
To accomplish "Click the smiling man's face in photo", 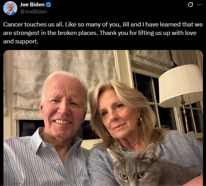I will point(63,108).
